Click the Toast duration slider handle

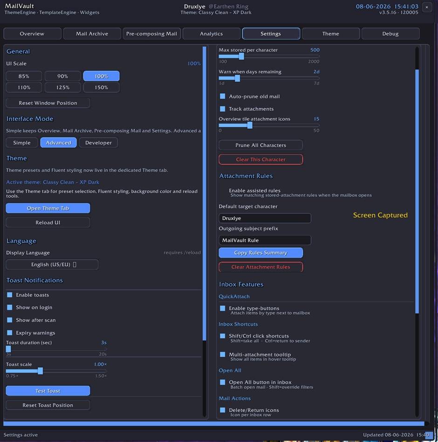(x=8, y=349)
